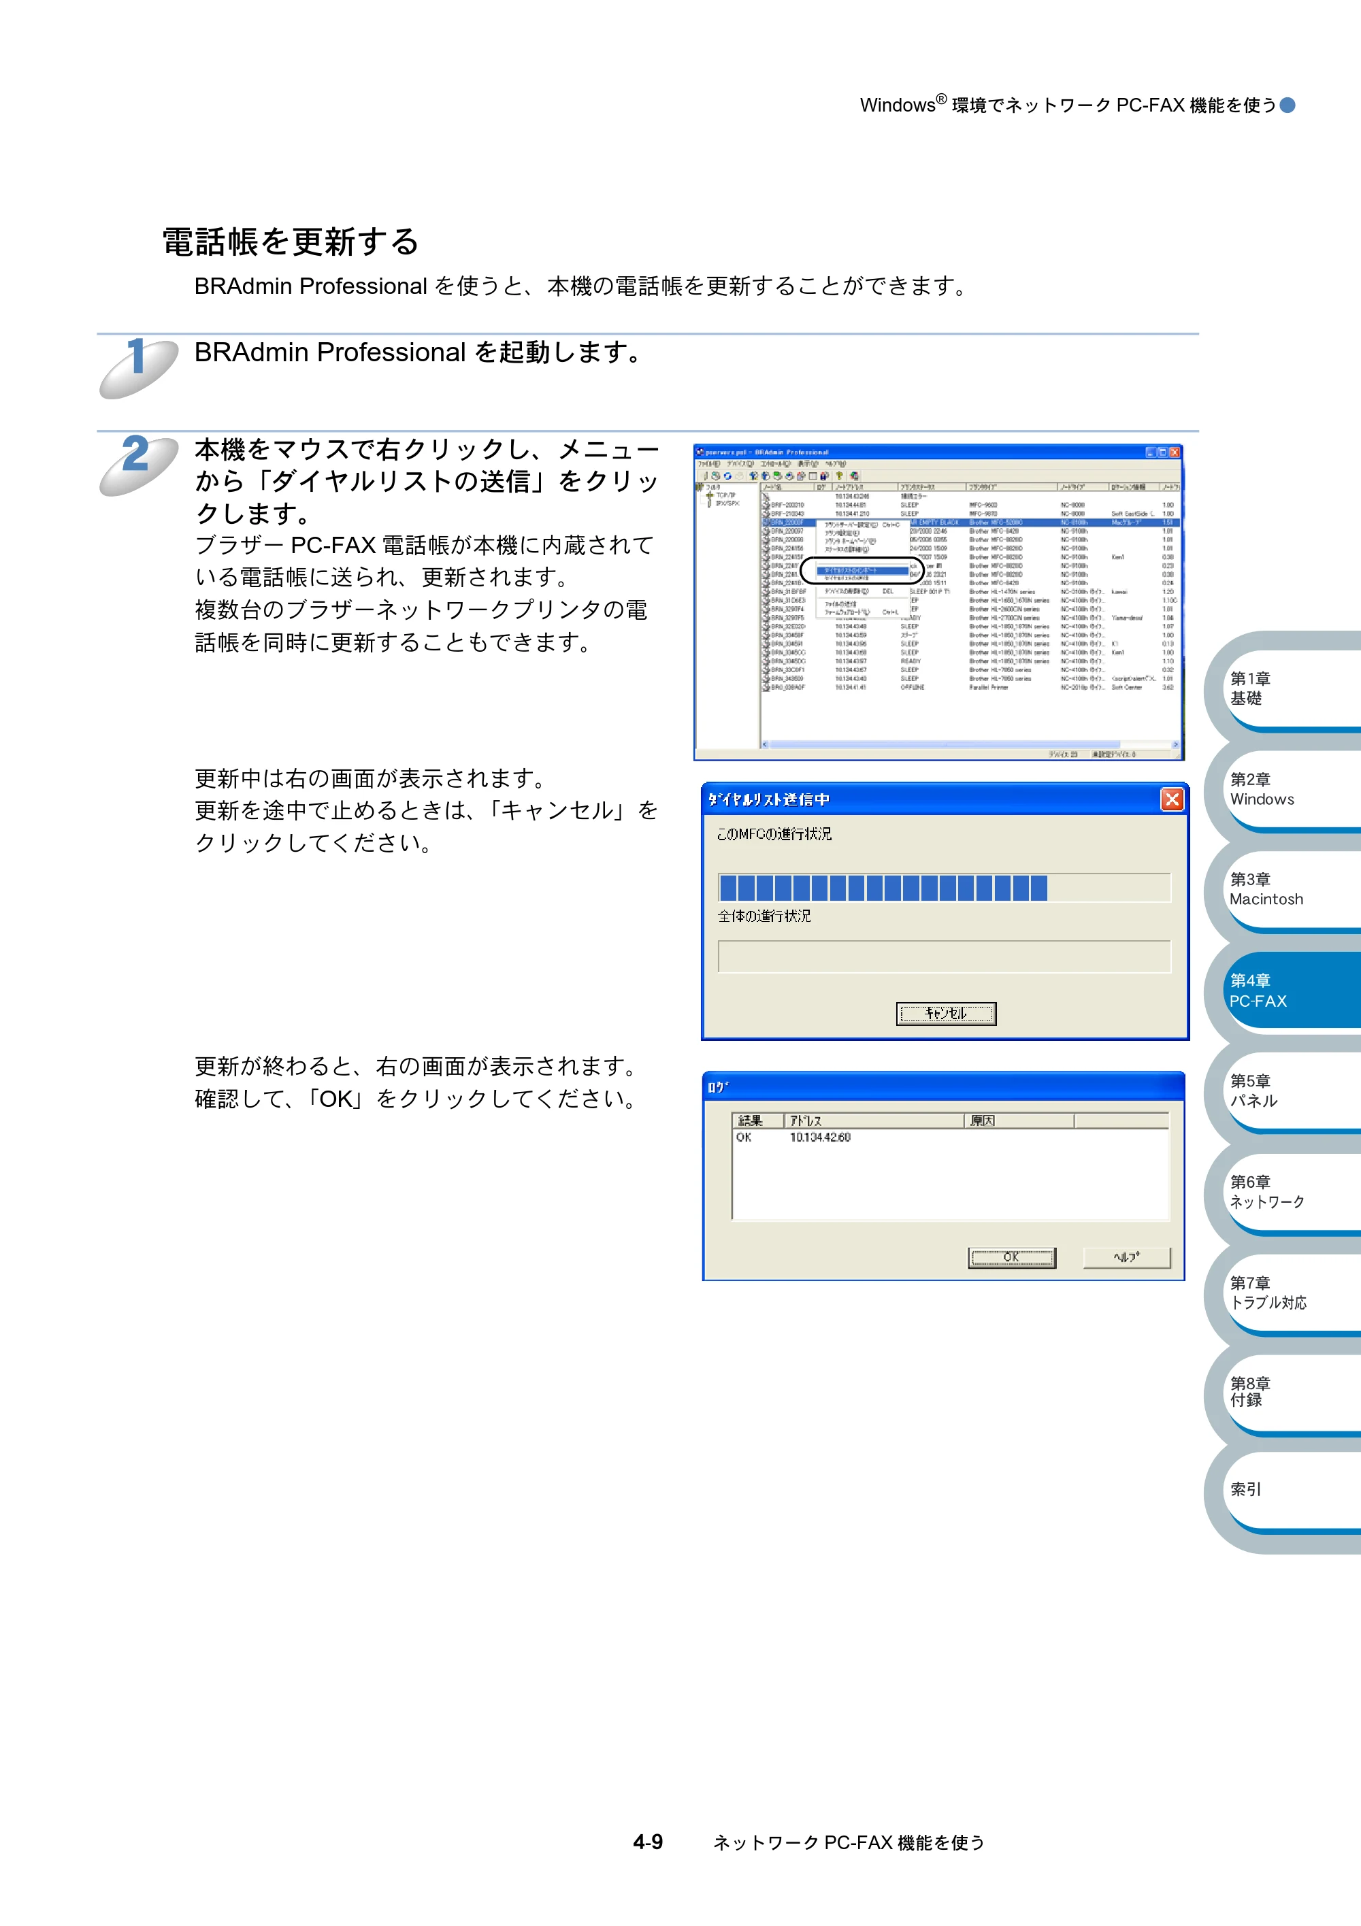Open the デバイス menu in BRAdmin
This screenshot has width=1361, height=1926.
[741, 464]
